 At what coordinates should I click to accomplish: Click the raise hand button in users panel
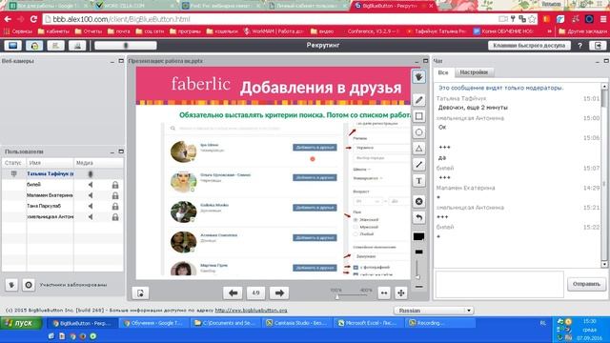coord(11,285)
